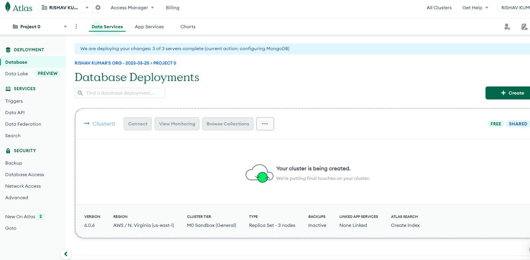Click AWS / N. Virginia region value
The height and width of the screenshot is (260, 530).
click(144, 225)
